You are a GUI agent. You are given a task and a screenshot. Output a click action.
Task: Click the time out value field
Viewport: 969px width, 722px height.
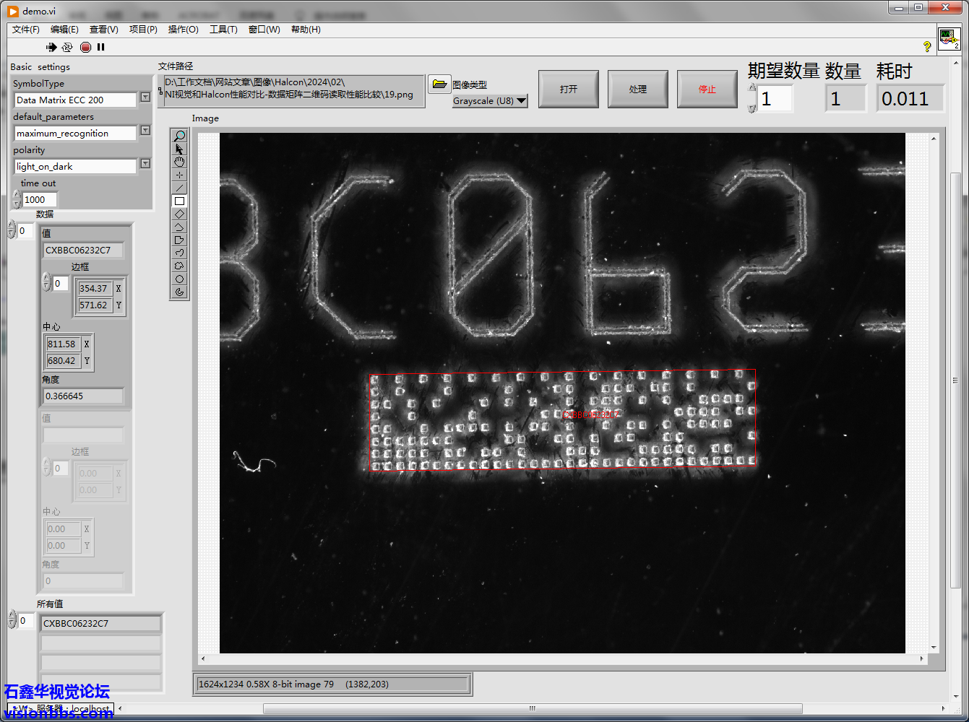point(40,200)
